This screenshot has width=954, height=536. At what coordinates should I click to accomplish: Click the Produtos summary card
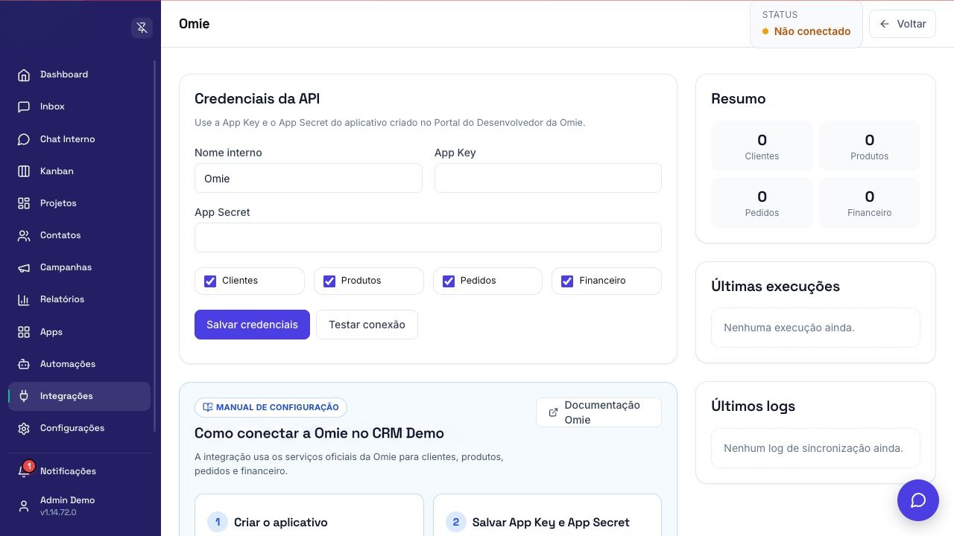[x=870, y=146]
